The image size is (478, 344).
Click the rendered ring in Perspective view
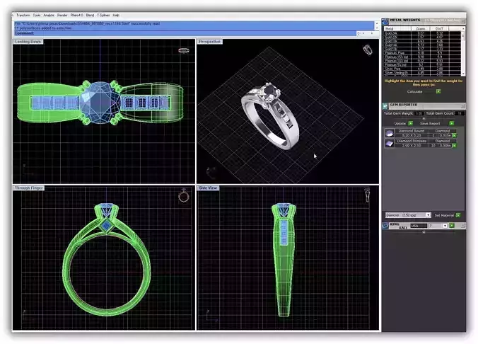(269, 116)
